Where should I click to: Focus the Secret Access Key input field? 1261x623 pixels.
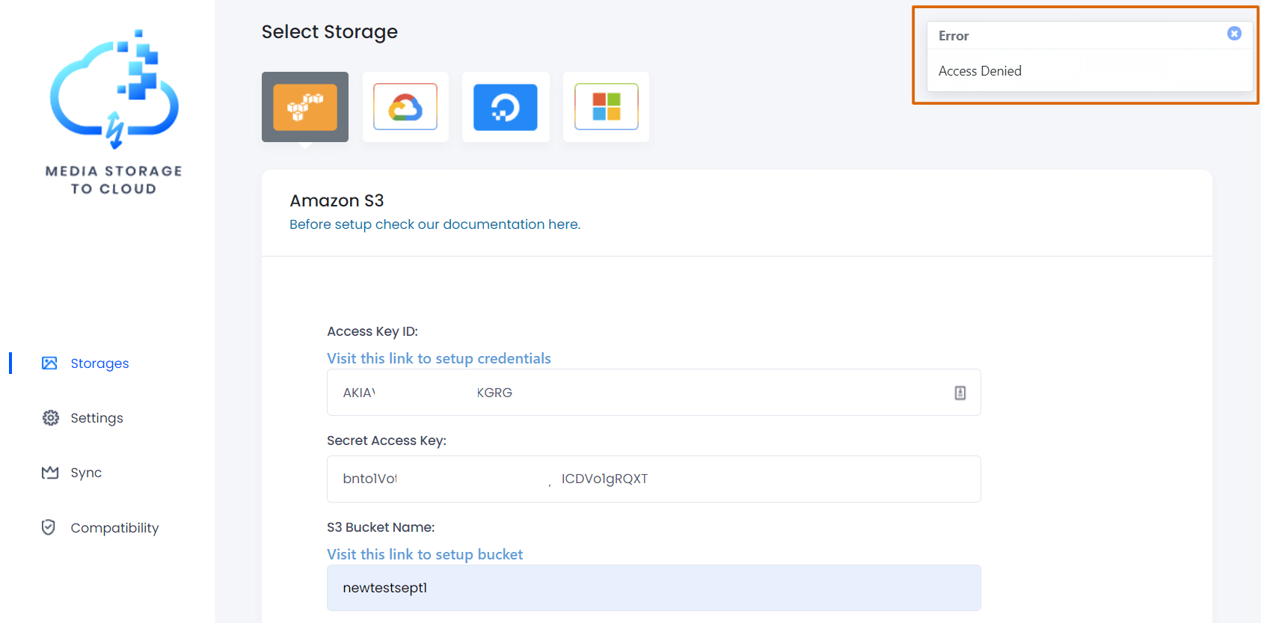click(654, 479)
